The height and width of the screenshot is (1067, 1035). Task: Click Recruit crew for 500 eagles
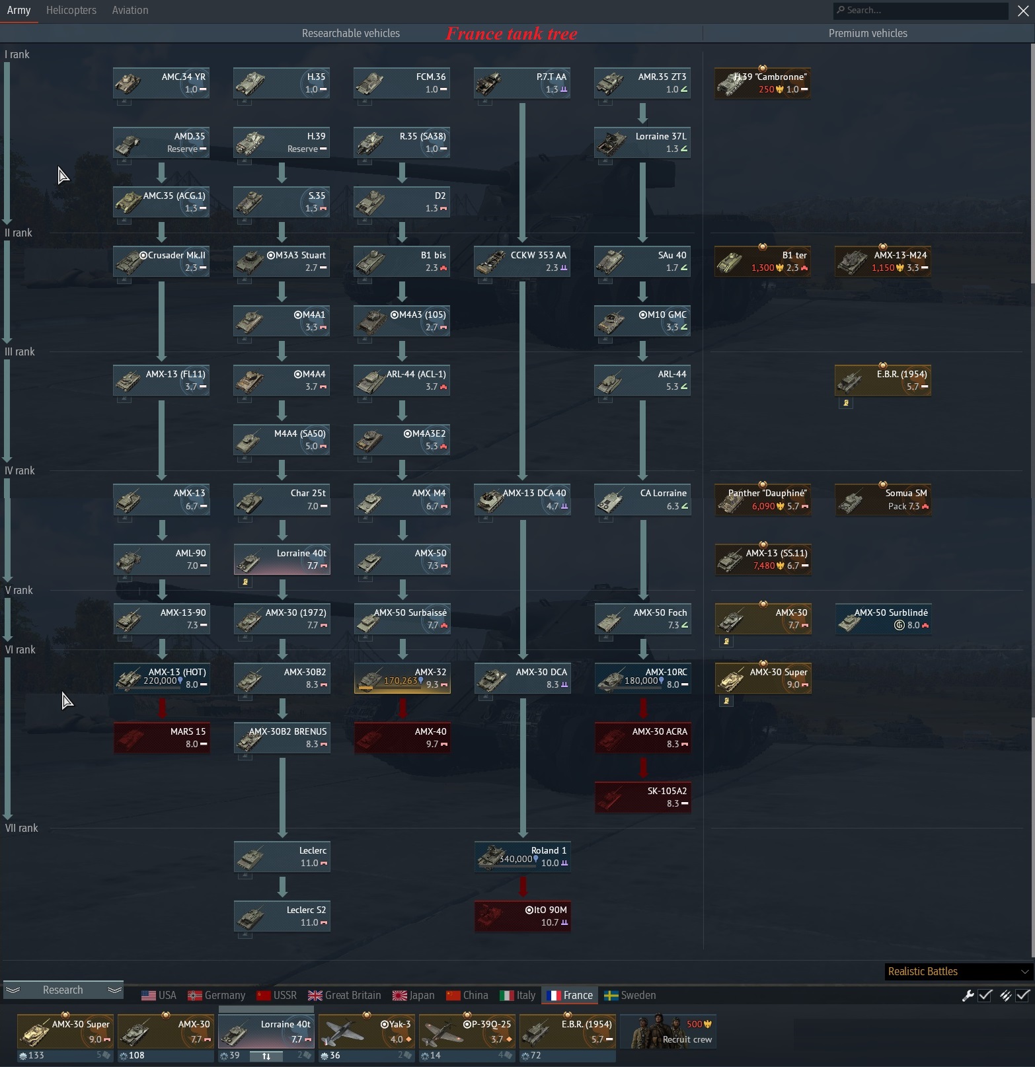(x=671, y=1031)
